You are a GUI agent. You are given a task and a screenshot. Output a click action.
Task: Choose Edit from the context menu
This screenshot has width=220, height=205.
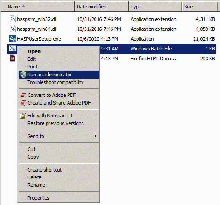(31, 59)
